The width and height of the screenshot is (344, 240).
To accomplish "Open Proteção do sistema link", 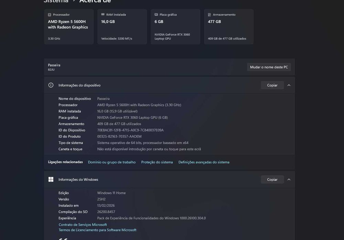I will pos(157,162).
